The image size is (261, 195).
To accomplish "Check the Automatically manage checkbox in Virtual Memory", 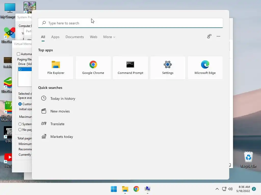I will (18, 54).
